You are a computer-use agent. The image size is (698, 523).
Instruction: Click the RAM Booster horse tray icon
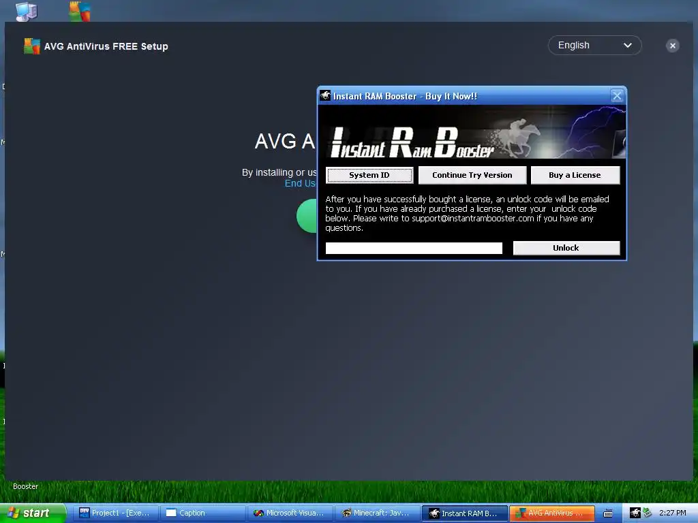coord(635,513)
